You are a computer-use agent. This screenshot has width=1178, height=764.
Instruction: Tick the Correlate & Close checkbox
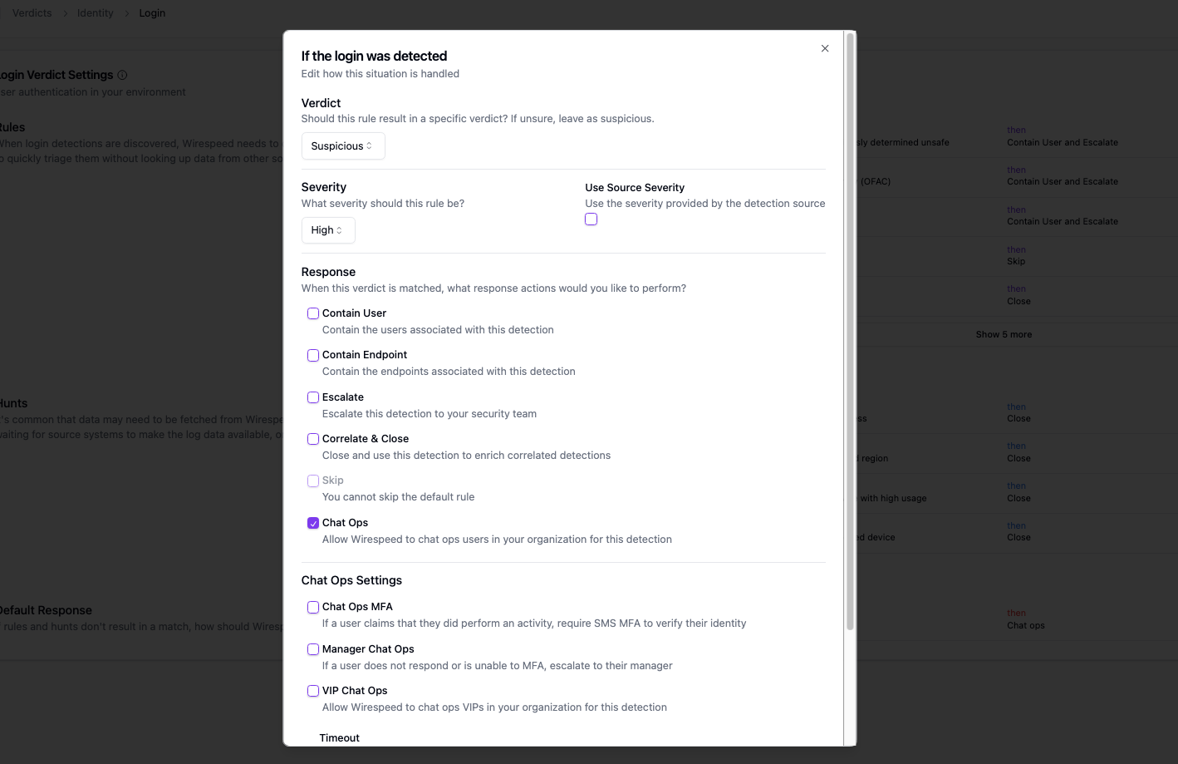pyautogui.click(x=313, y=439)
